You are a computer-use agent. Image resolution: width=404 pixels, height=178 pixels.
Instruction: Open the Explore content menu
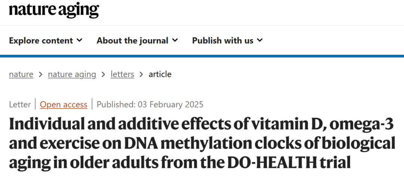(41, 41)
